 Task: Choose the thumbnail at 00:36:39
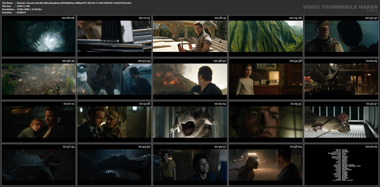tap(39, 79)
